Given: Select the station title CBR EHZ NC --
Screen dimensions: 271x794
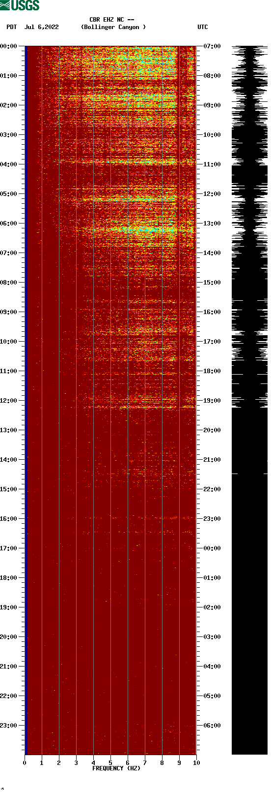Looking at the screenshot, I should (x=112, y=20).
